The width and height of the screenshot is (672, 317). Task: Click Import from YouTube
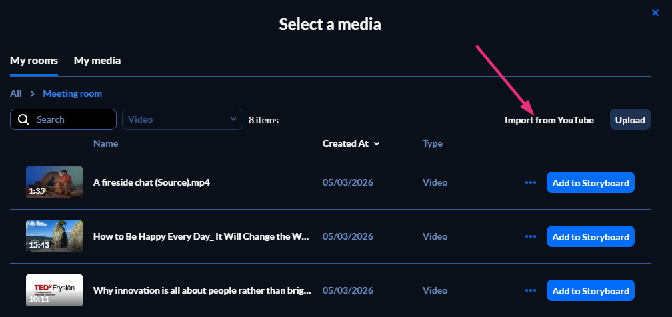point(549,120)
